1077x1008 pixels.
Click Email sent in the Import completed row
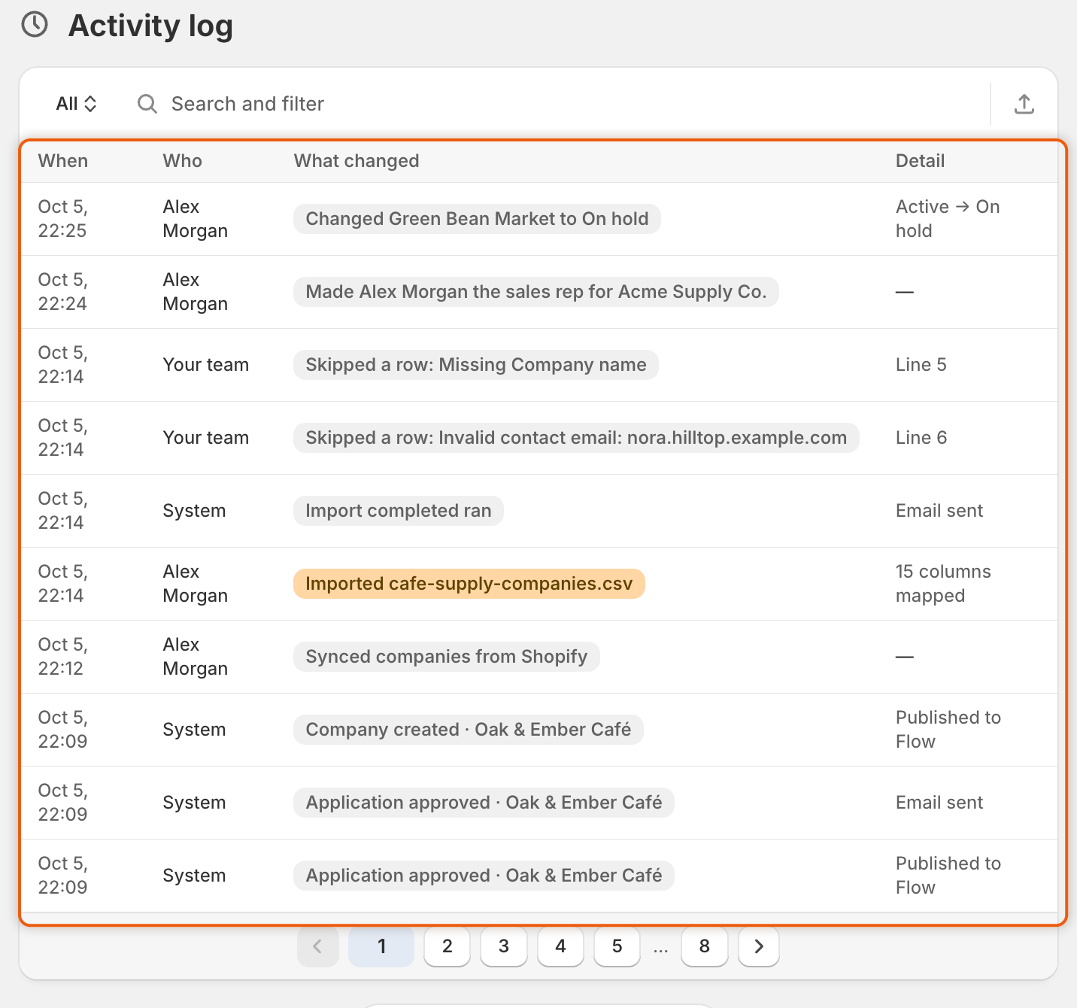pos(939,511)
